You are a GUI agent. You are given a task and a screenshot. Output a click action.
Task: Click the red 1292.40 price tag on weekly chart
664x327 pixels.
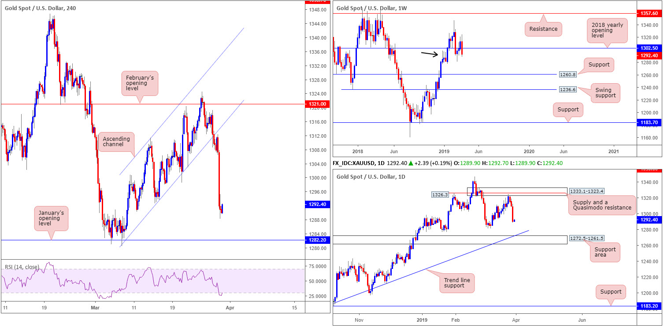pyautogui.click(x=649, y=55)
